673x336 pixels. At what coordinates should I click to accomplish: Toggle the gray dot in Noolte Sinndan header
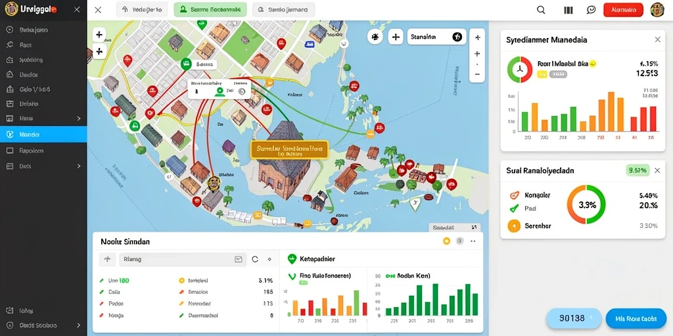pyautogui.click(x=459, y=241)
